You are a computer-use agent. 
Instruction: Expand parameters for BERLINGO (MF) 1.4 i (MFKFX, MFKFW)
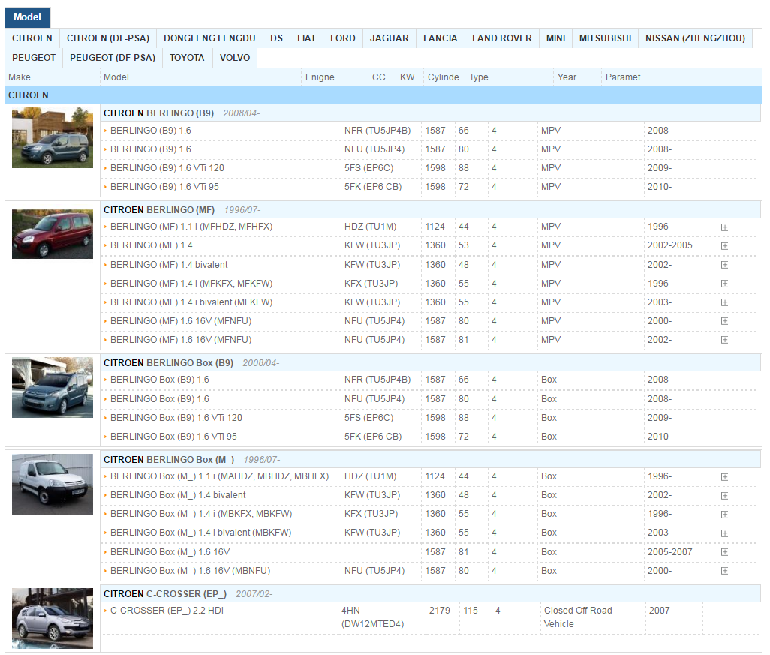[x=724, y=284]
